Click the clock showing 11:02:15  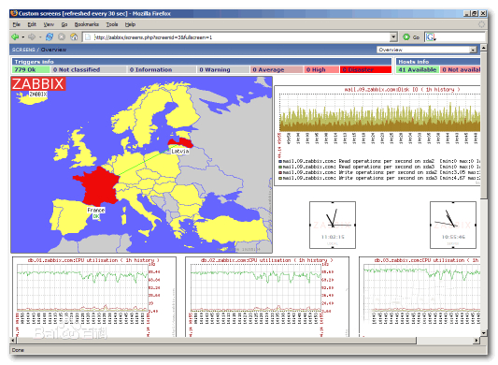click(333, 225)
